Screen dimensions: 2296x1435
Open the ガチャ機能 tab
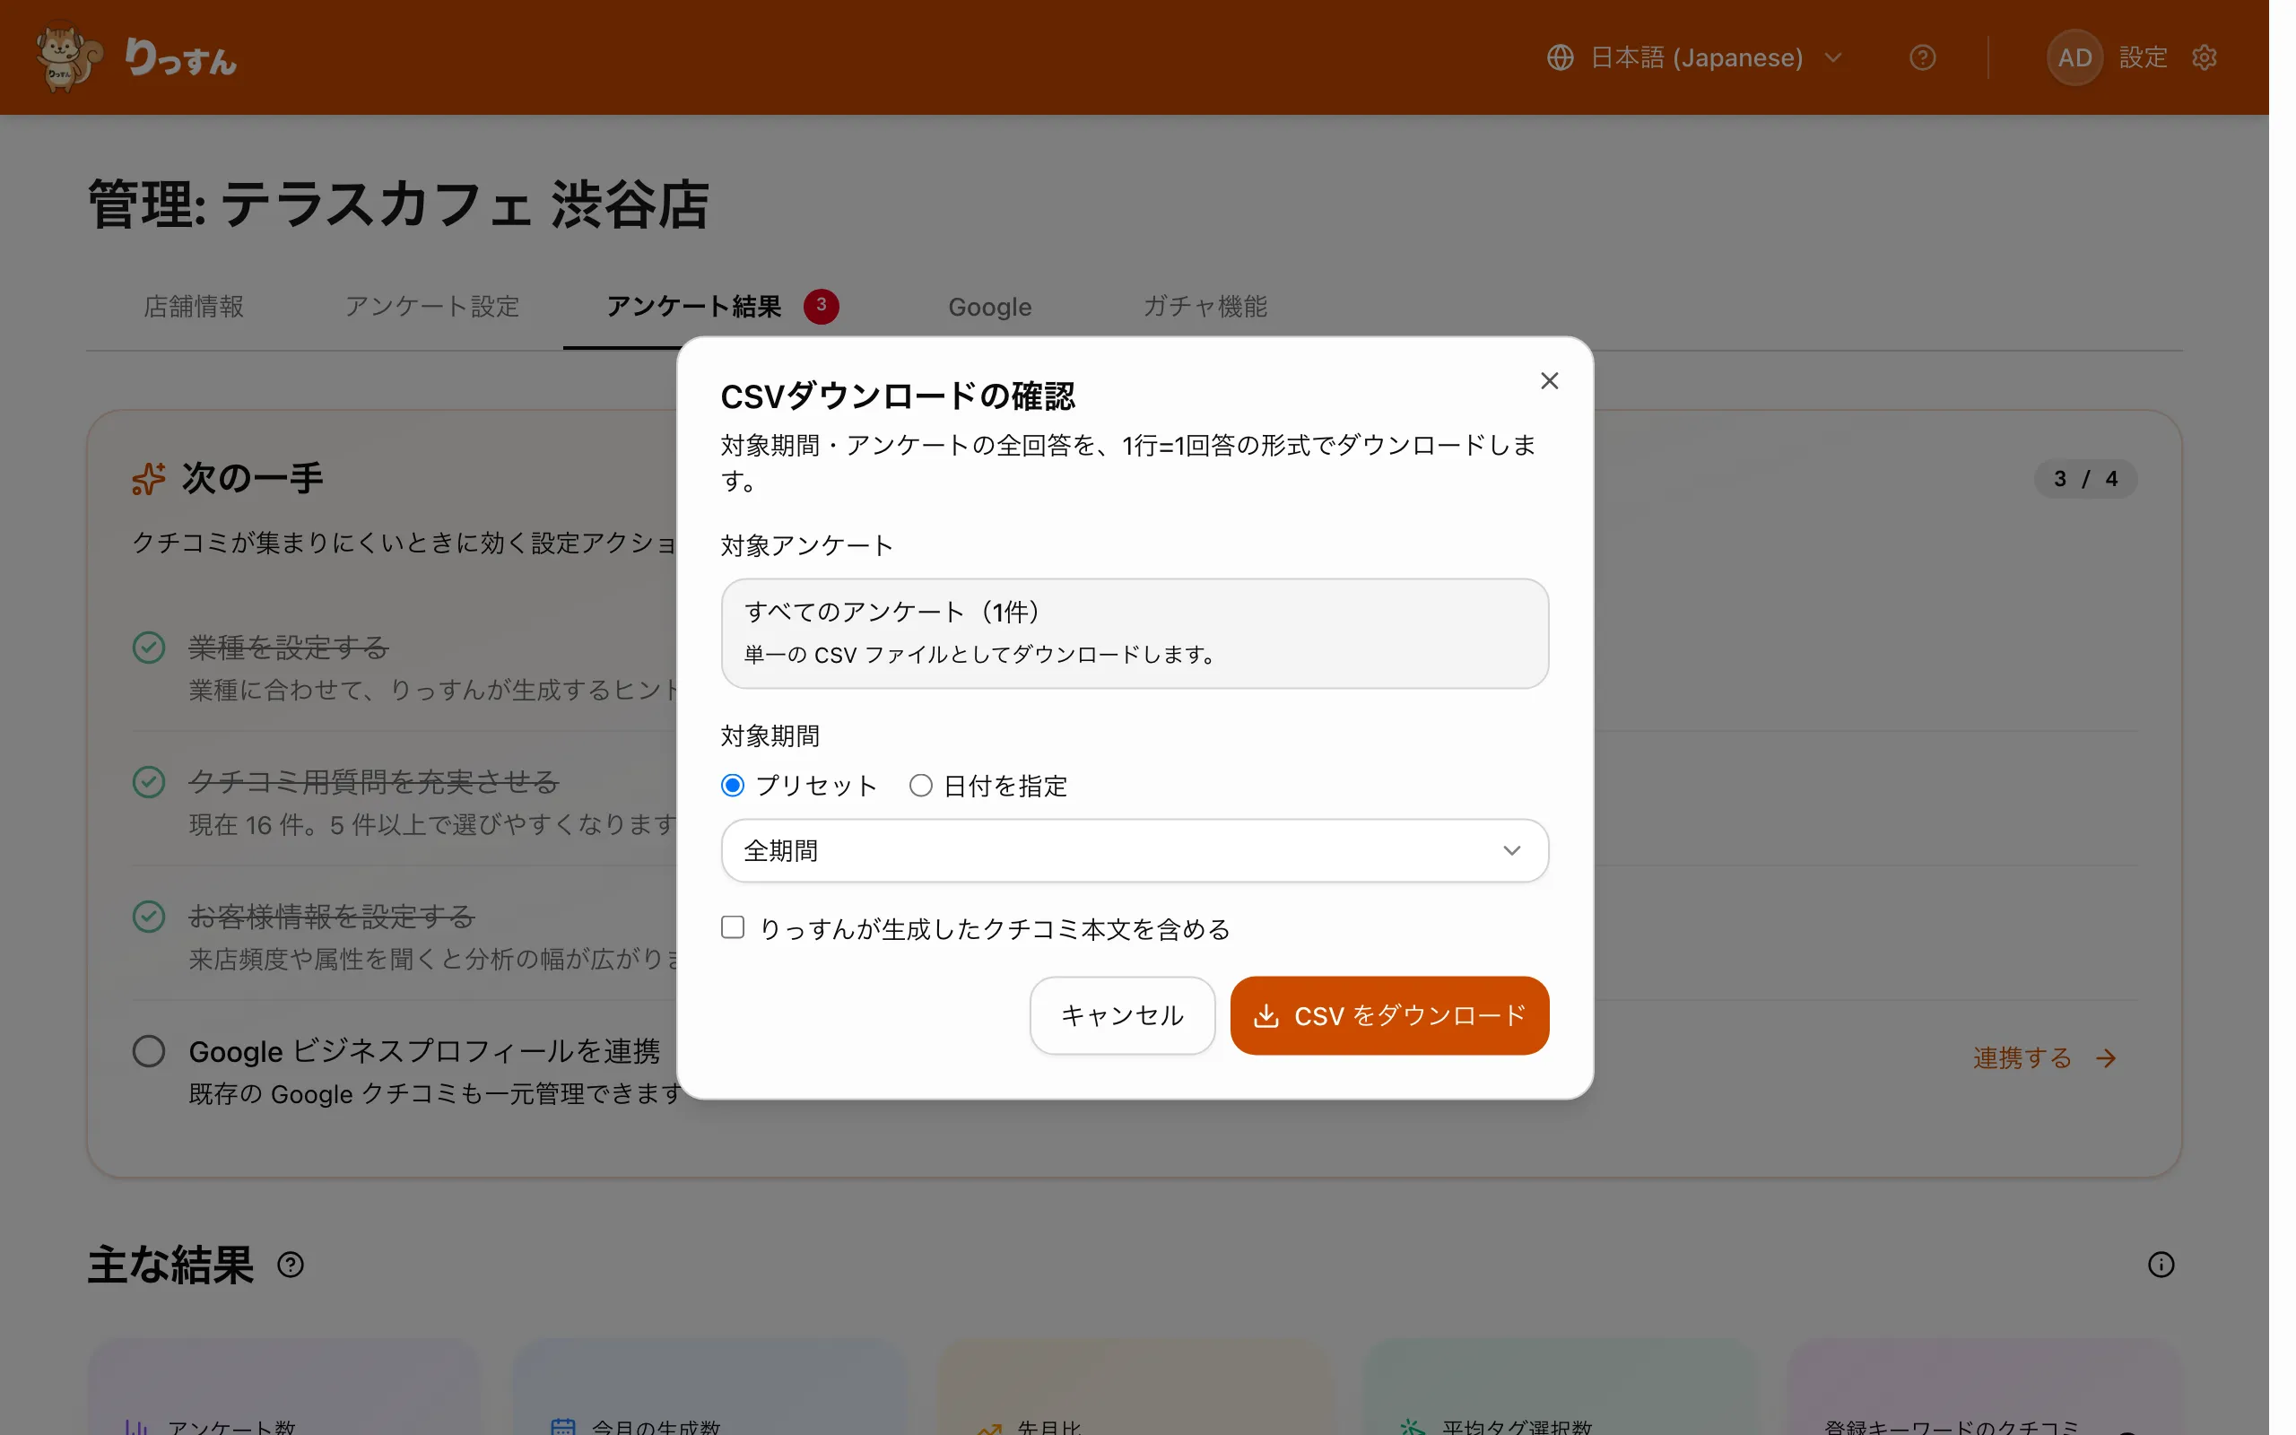click(1205, 307)
